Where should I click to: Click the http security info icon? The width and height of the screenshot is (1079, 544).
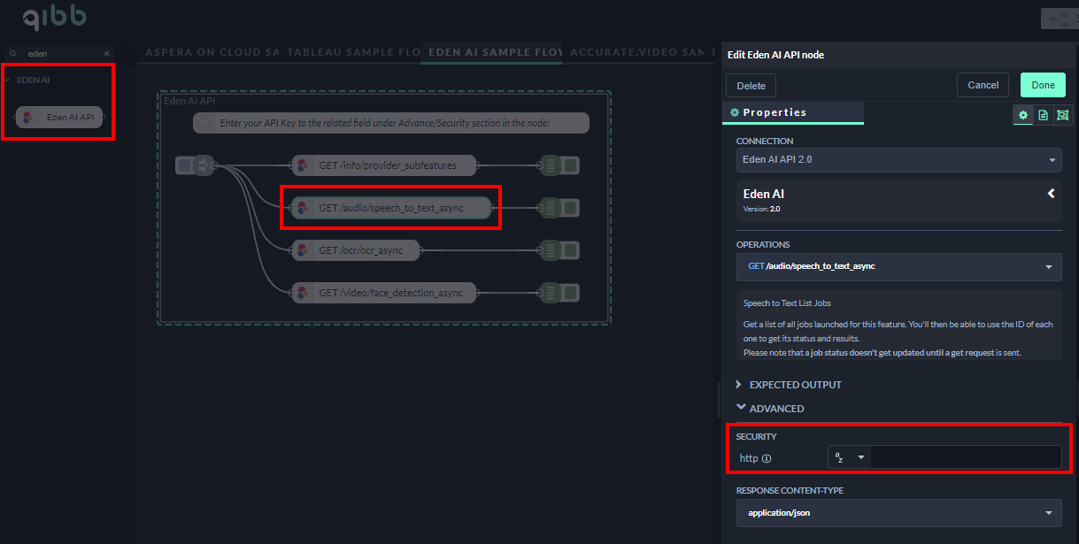click(x=767, y=458)
